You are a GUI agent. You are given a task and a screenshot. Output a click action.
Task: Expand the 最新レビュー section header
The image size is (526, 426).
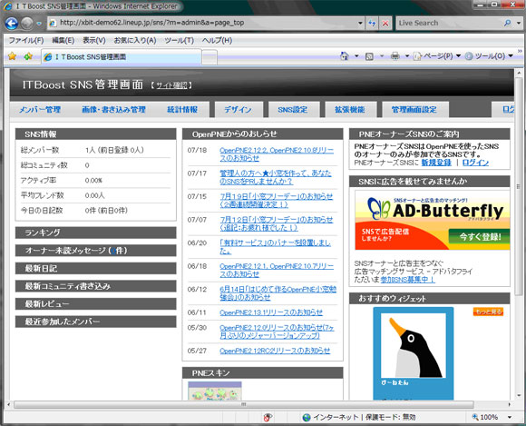(95, 304)
